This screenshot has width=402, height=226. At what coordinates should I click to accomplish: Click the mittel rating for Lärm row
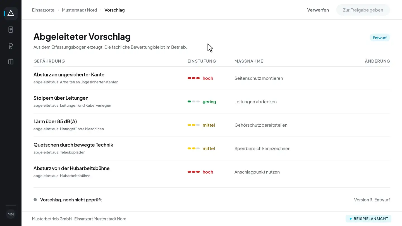201,125
